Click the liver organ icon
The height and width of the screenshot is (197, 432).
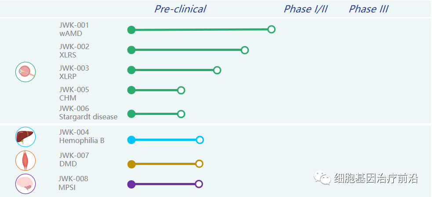pyautogui.click(x=25, y=137)
